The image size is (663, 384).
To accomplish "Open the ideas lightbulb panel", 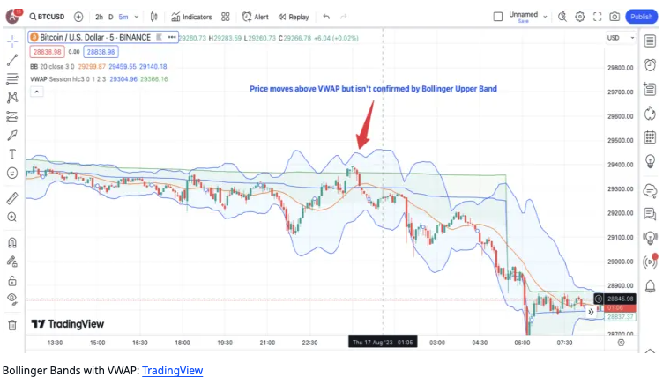I will [650, 161].
